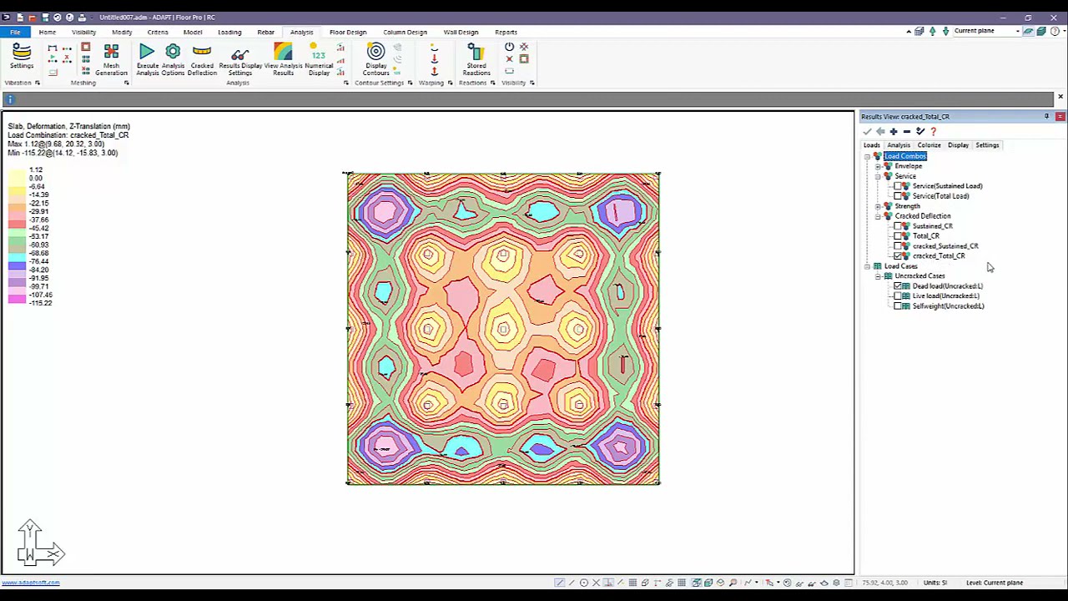Collapse the Cracked Deflection tree node
This screenshot has width=1068, height=601.
tap(878, 216)
